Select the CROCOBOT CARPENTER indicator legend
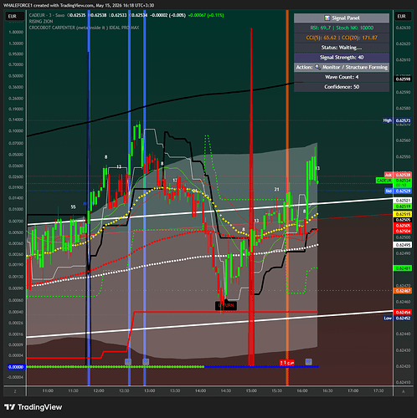The height and width of the screenshot is (418, 417). click(x=84, y=28)
